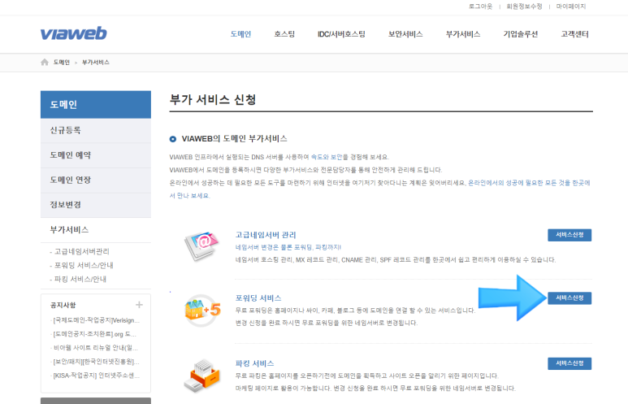Click 서비스신청 button for 고급네임서버 관리
628x404 pixels.
pyautogui.click(x=570, y=235)
